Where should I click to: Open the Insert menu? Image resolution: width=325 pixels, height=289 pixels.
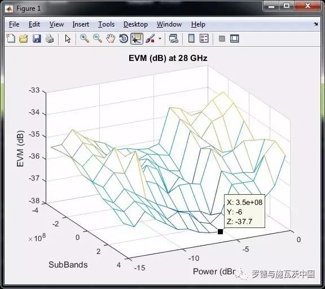click(x=81, y=24)
